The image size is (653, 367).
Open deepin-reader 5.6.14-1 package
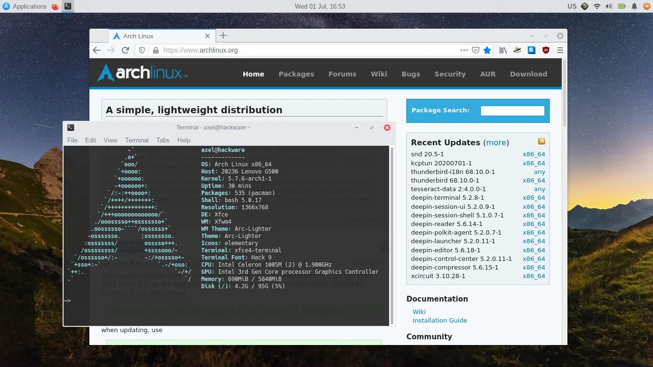[x=446, y=224]
